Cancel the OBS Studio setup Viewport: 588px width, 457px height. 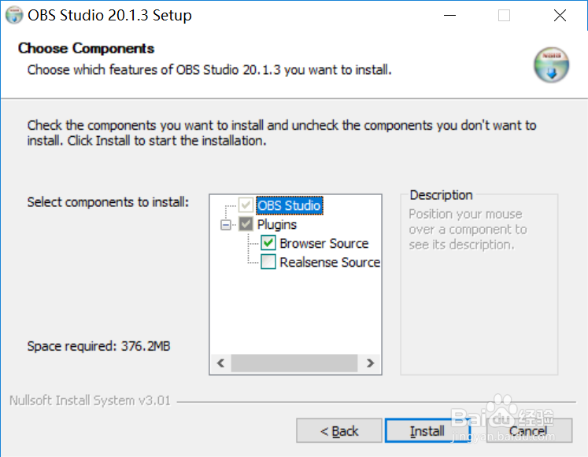[x=528, y=431]
